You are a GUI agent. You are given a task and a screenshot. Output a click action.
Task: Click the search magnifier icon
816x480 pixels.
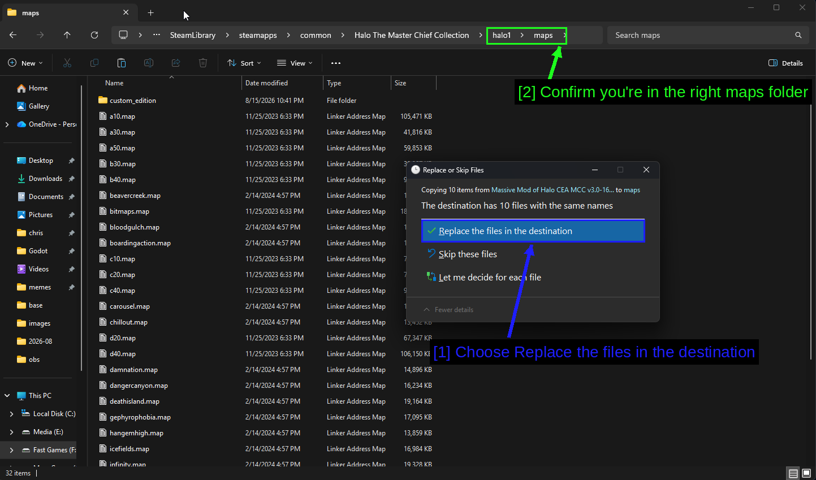pyautogui.click(x=798, y=35)
